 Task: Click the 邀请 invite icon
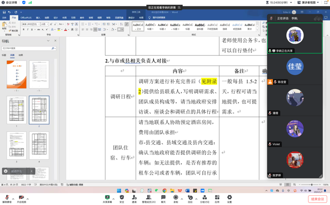(134, 197)
